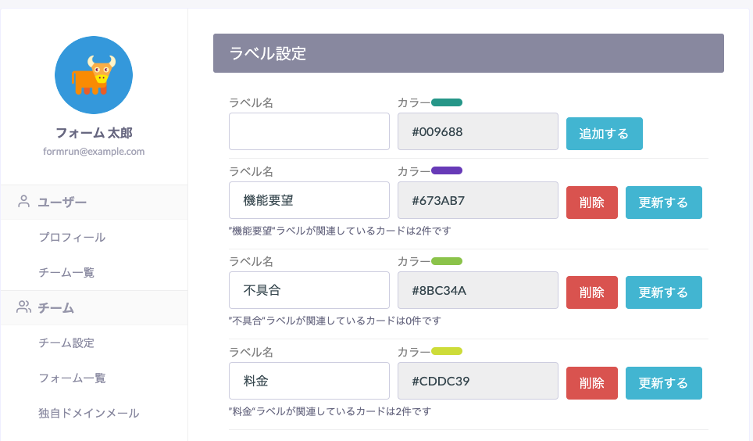The image size is (753, 441).
Task: Update the 機能要望 label
Action: click(663, 203)
